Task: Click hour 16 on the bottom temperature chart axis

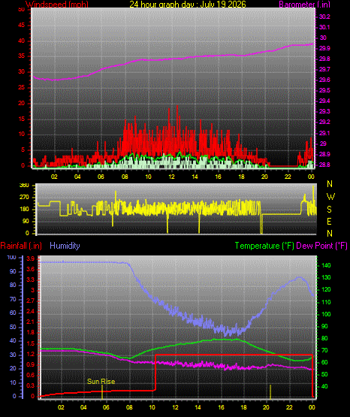Action: pos(221,407)
